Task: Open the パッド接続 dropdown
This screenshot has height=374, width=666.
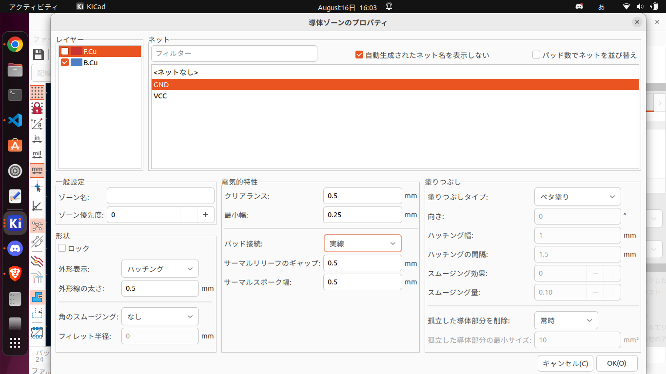Action: click(x=362, y=243)
